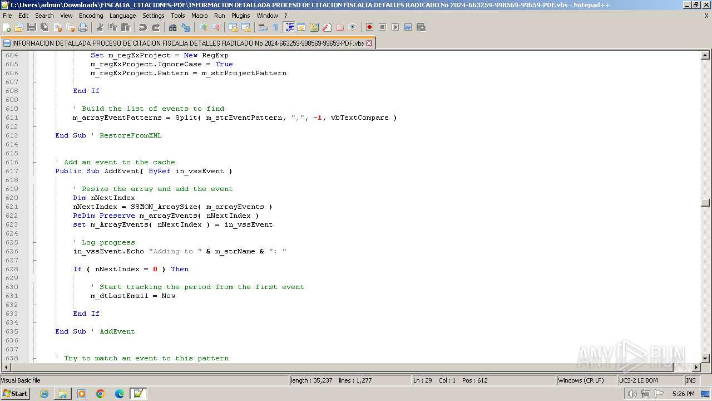Toggle synchronized vertical scrolling
The image size is (712, 401).
(233, 27)
